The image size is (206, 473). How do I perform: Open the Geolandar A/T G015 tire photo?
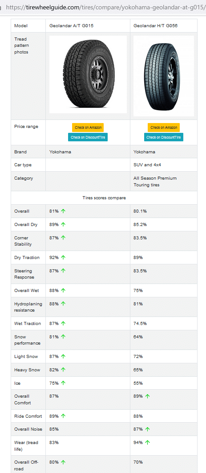click(x=88, y=74)
